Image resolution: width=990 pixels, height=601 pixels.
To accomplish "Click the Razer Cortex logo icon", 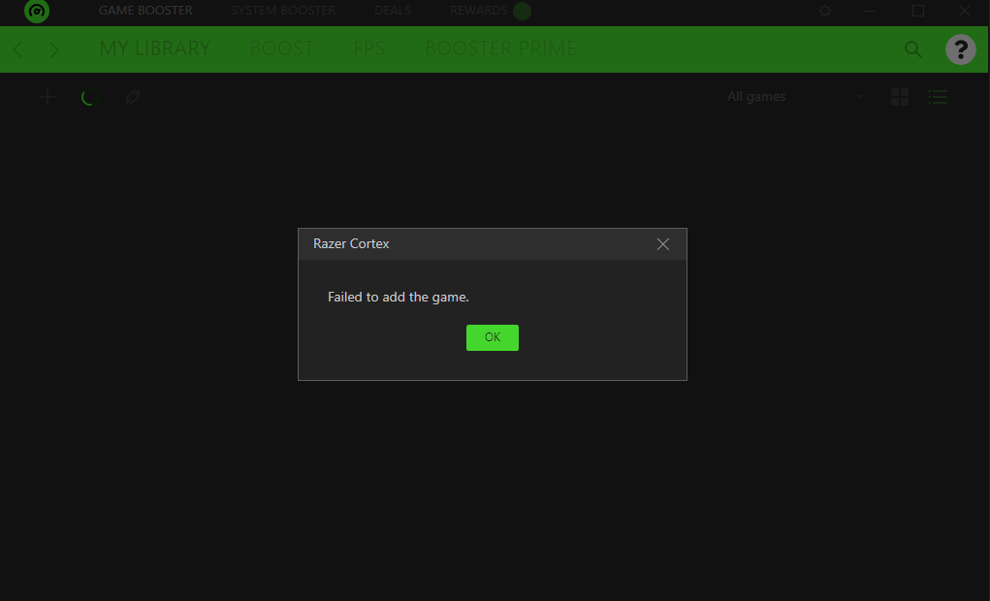I will [x=37, y=11].
